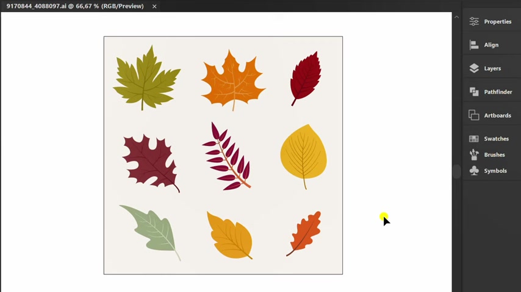Open the Symbols panel icon
The width and height of the screenshot is (521, 292).
474,171
